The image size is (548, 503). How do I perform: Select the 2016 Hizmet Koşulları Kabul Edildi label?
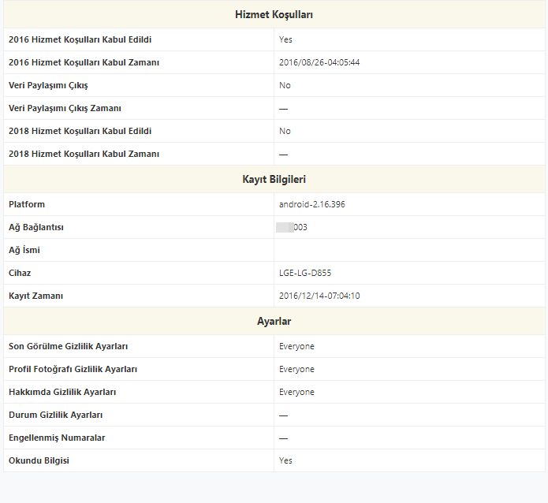click(80, 39)
